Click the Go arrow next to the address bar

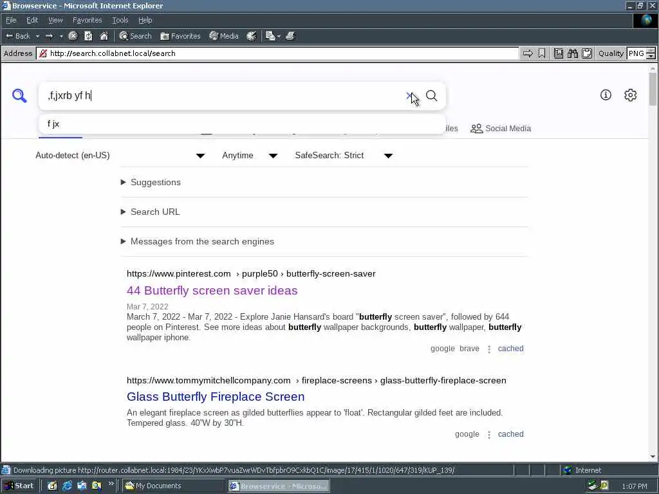click(528, 53)
